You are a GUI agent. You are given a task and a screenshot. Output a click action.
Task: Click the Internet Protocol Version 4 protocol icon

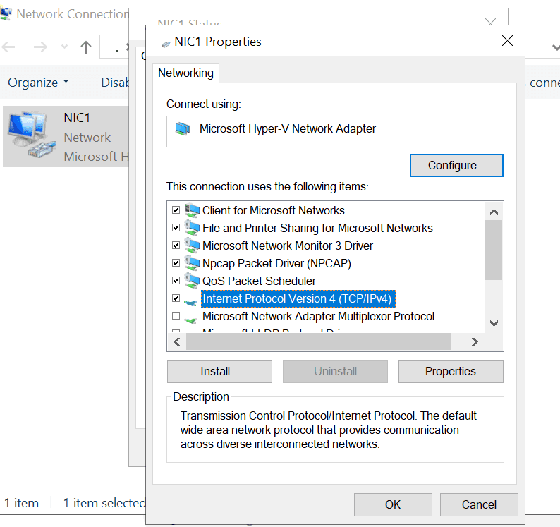(190, 303)
